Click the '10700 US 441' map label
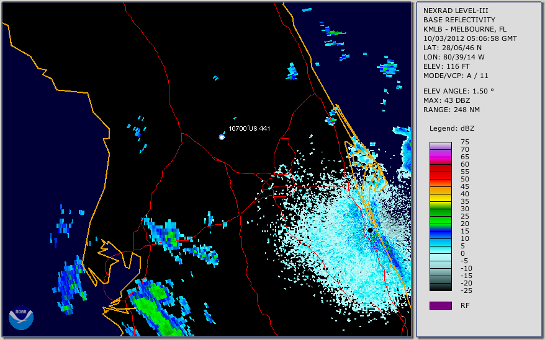 click(249, 128)
